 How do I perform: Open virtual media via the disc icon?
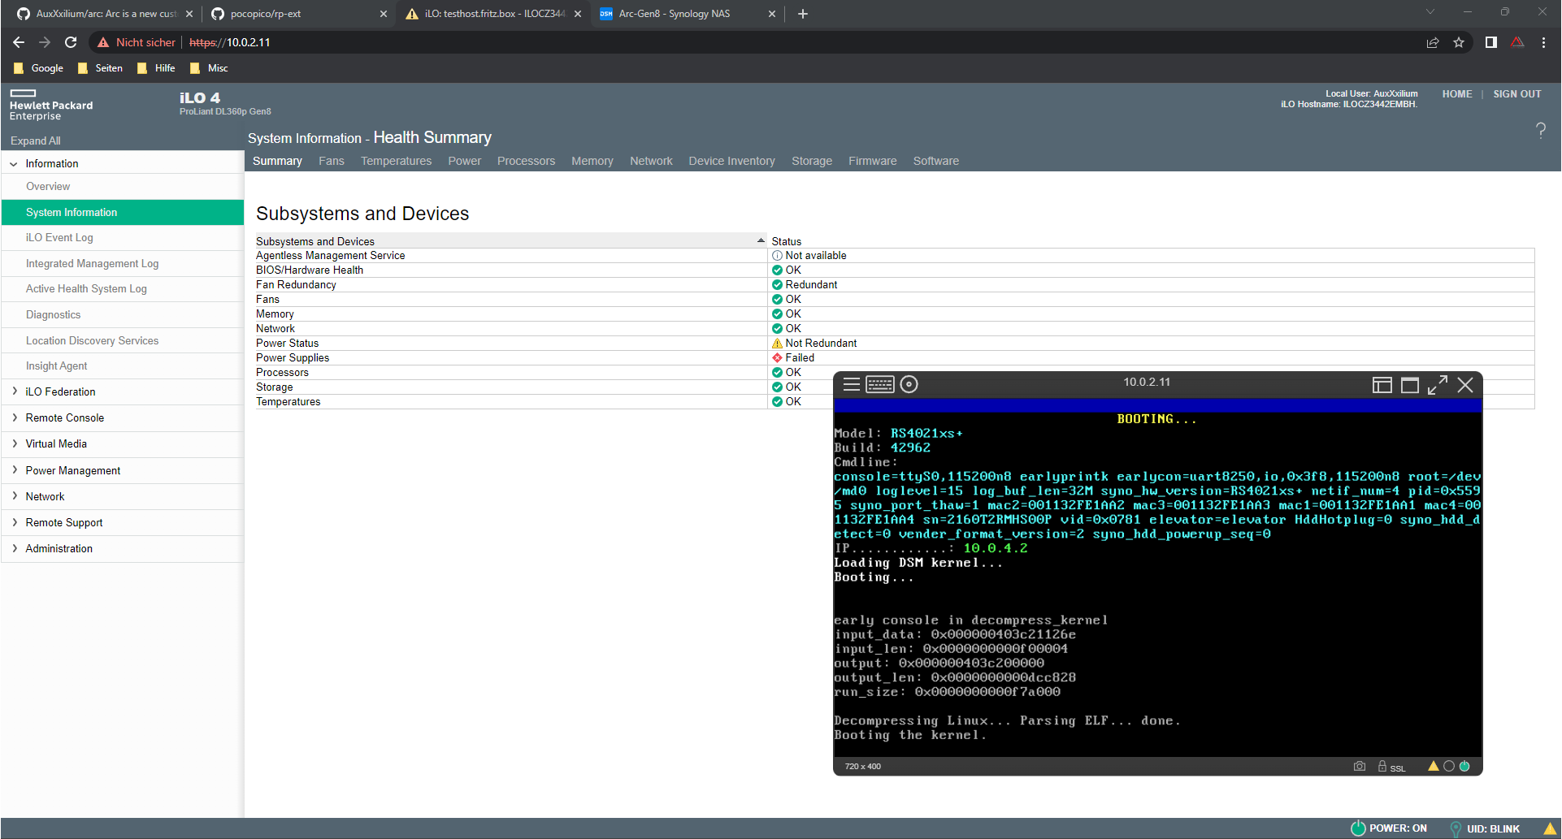(x=909, y=384)
